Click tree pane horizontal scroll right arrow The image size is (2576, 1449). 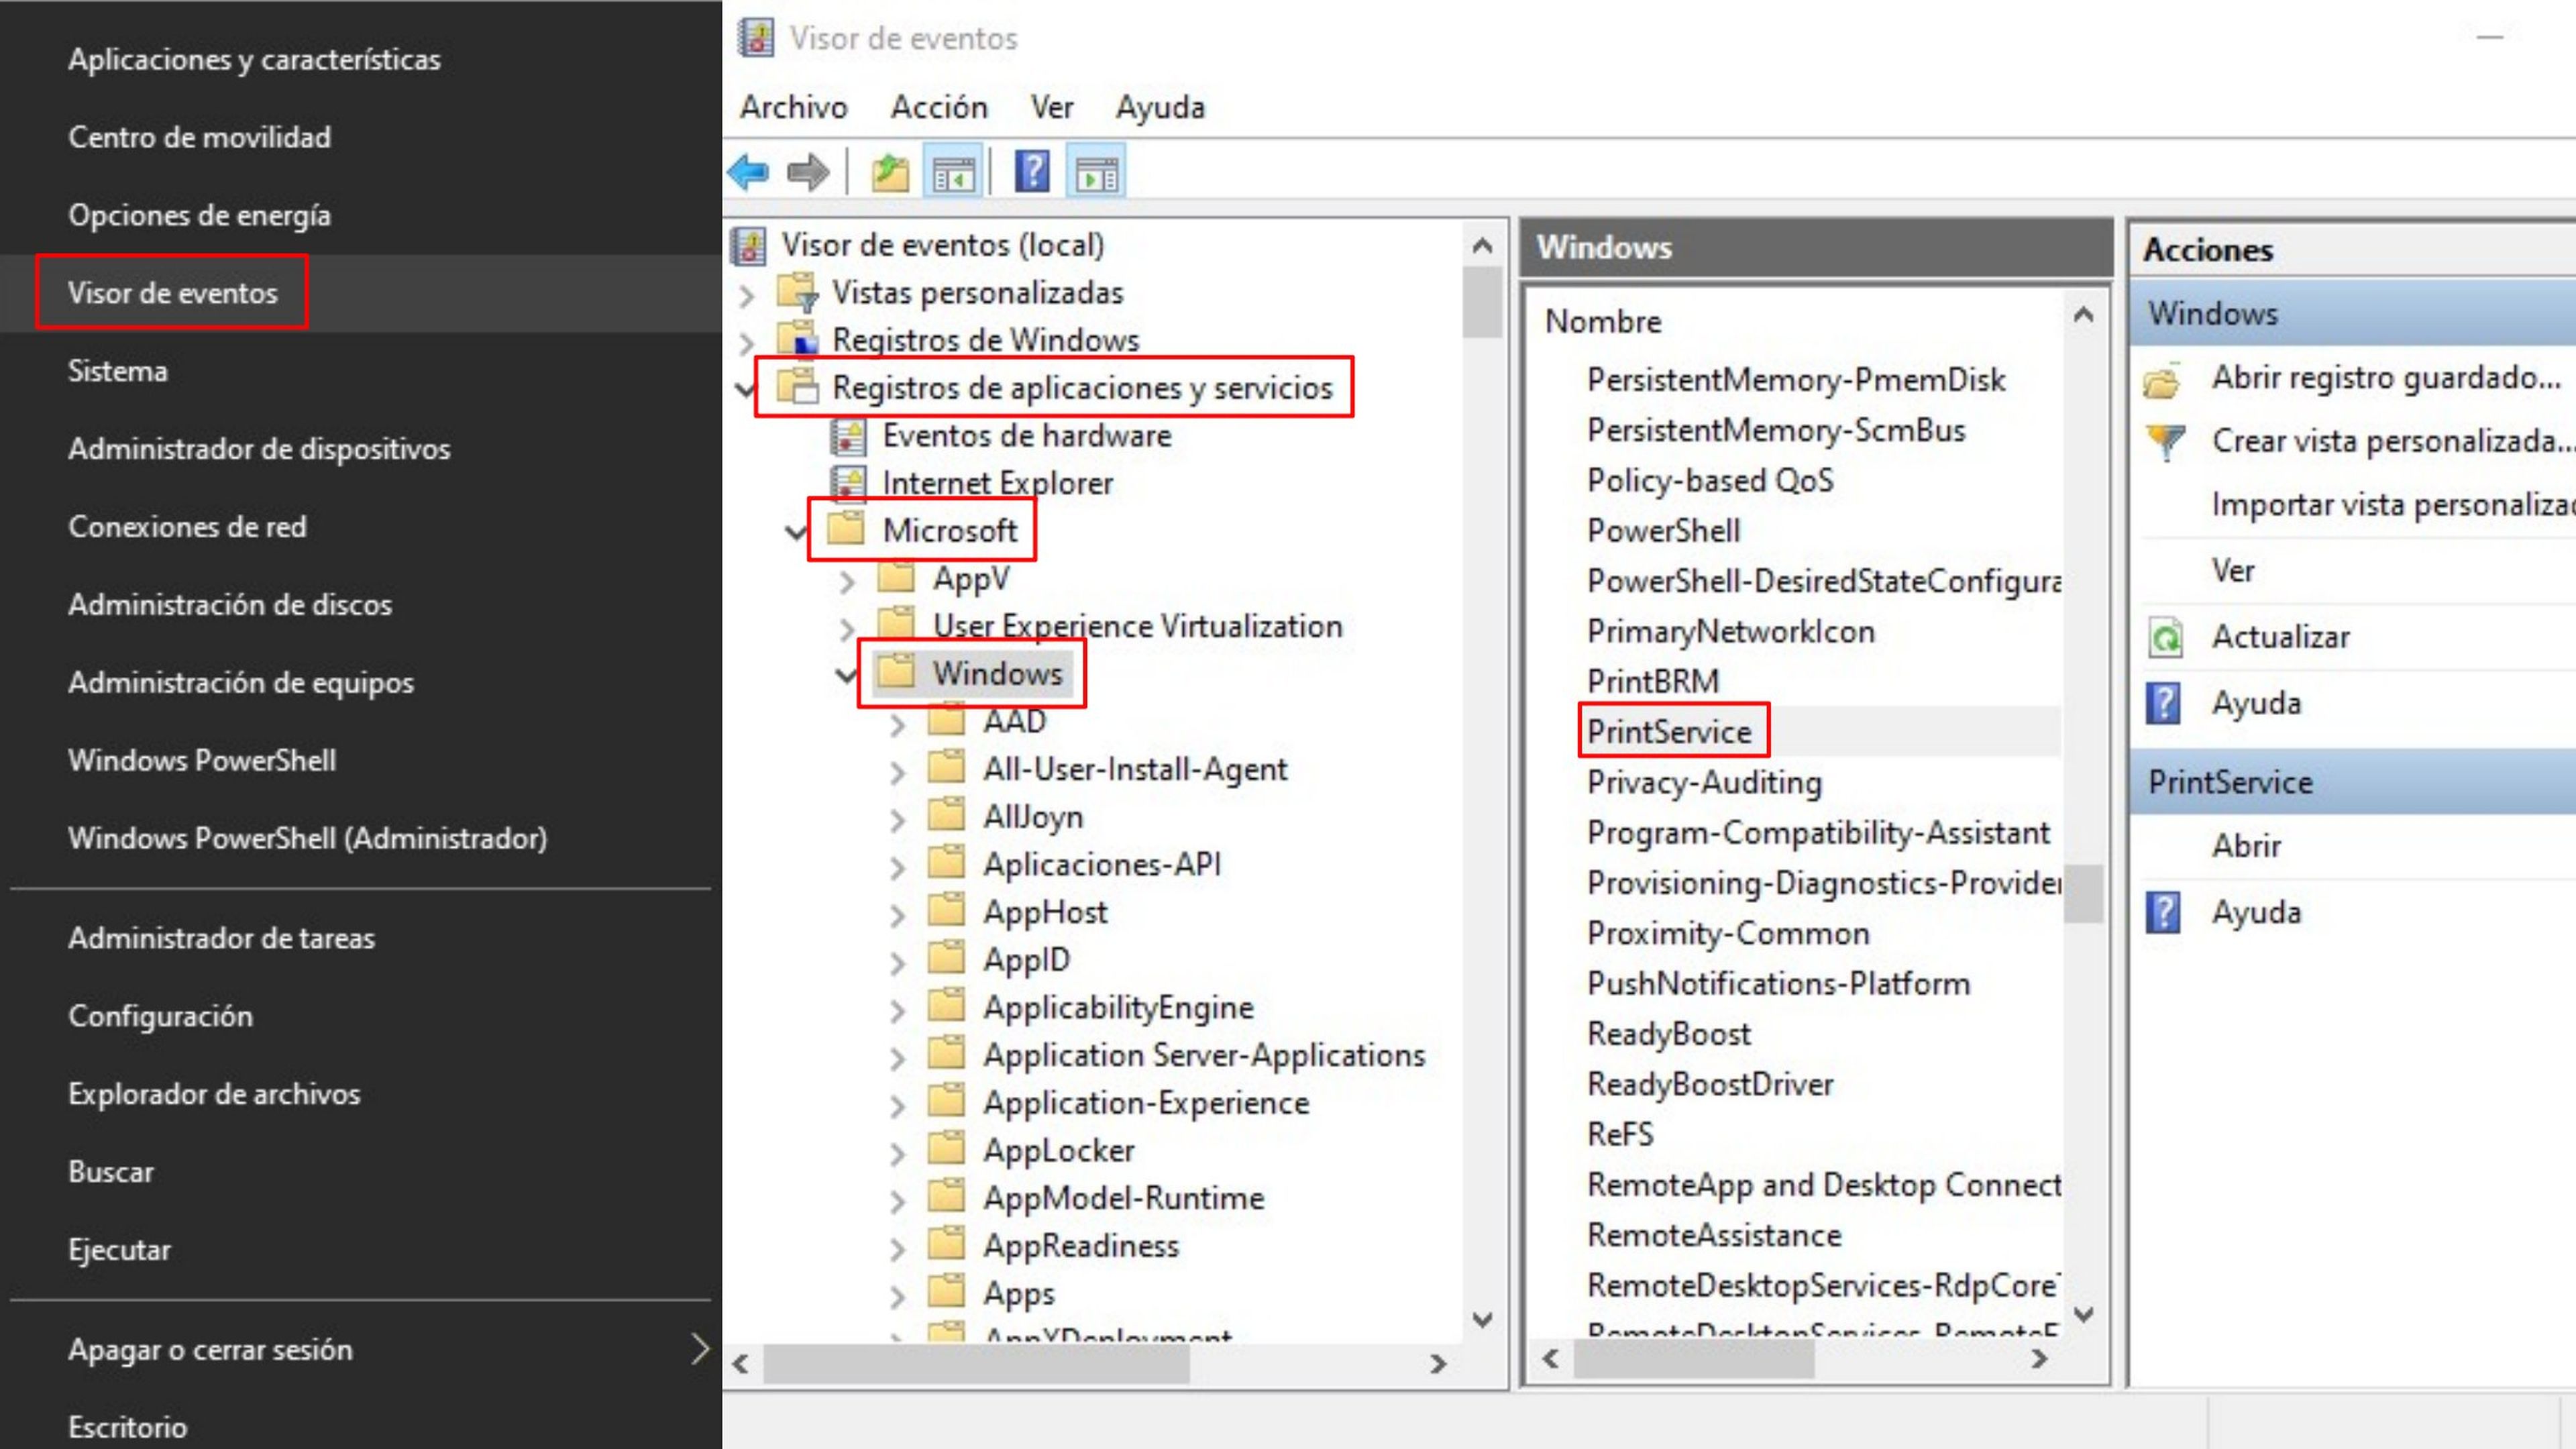coord(1438,1364)
